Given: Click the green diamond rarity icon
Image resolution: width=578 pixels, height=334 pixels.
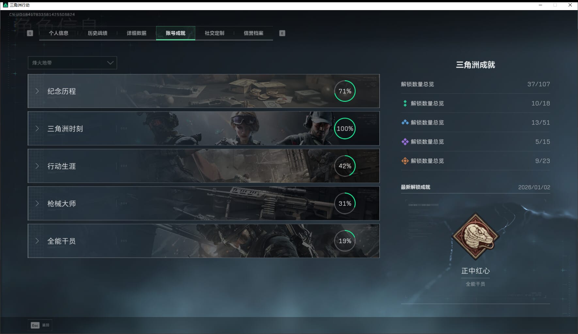Looking at the screenshot, I should (x=405, y=103).
